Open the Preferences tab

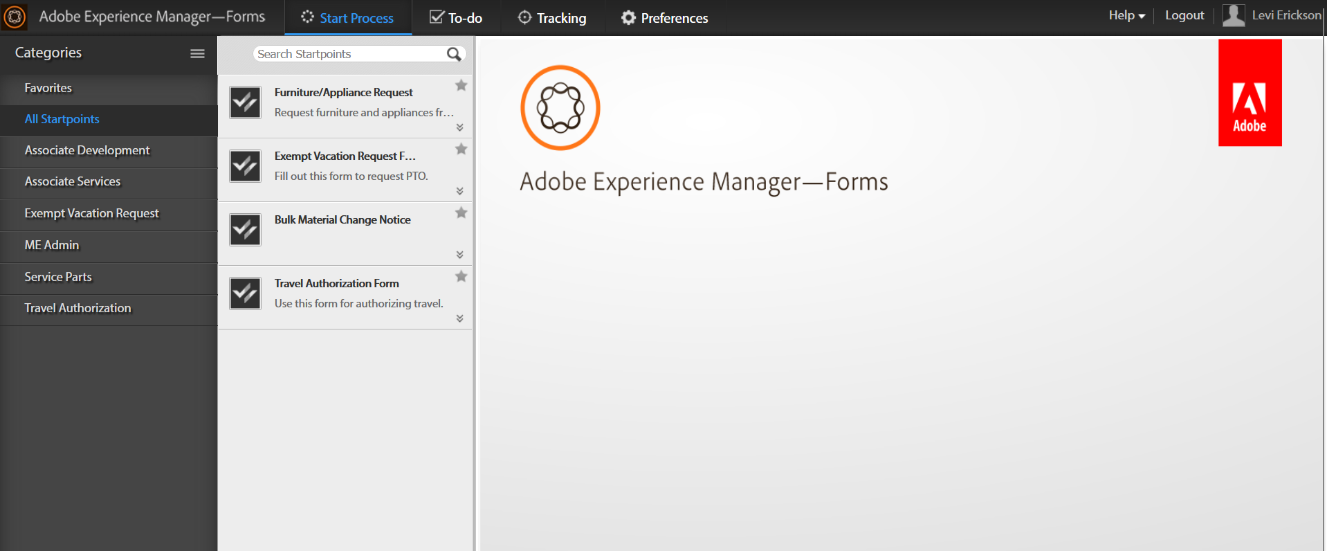[x=664, y=18]
